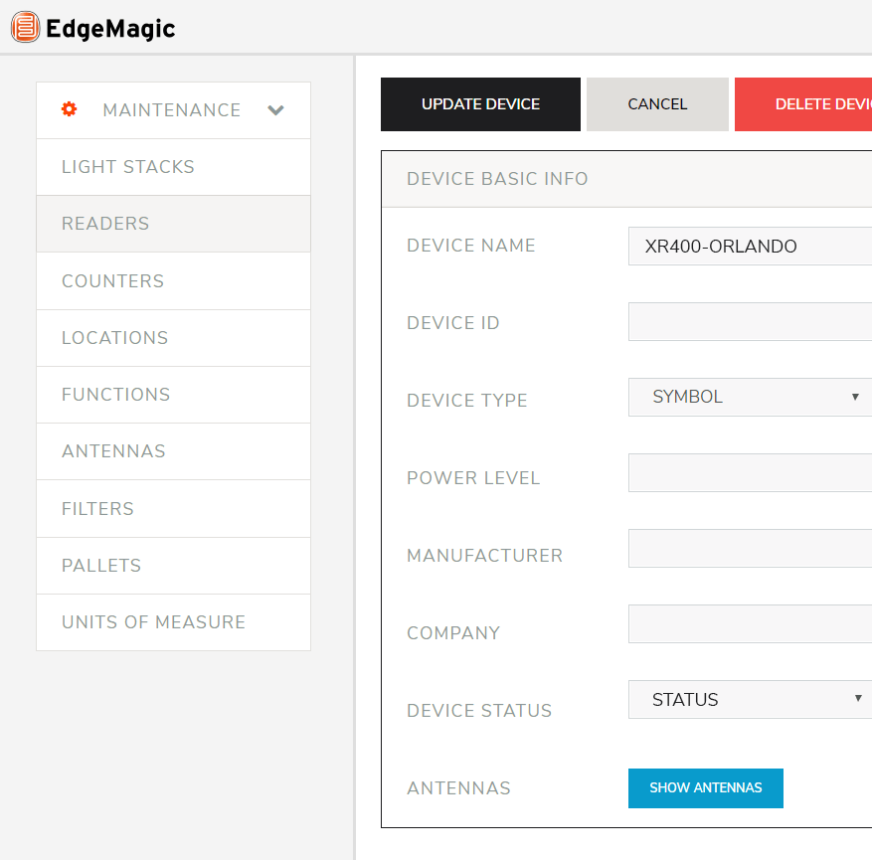Click the Power Level input field
The image size is (872, 860).
[751, 472]
